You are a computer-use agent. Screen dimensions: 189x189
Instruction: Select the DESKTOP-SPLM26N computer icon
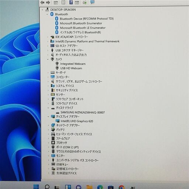[x=47, y=10]
